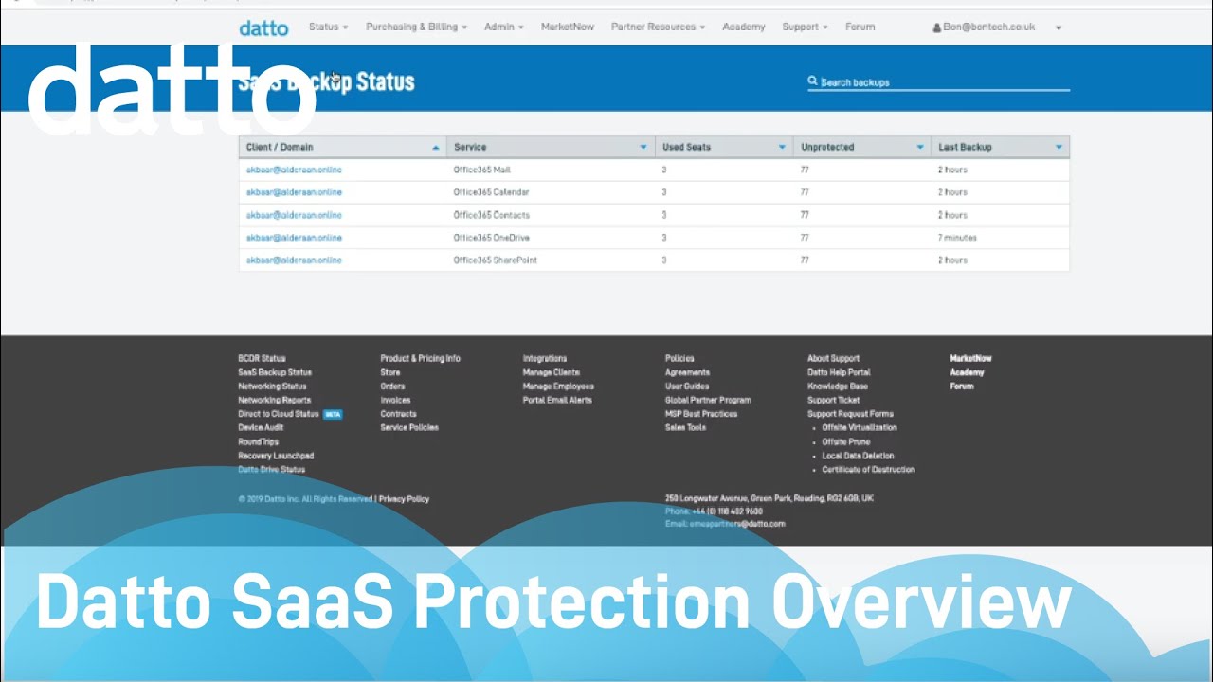Open Manage Employees footer link
Image resolution: width=1213 pixels, height=682 pixels.
click(558, 386)
